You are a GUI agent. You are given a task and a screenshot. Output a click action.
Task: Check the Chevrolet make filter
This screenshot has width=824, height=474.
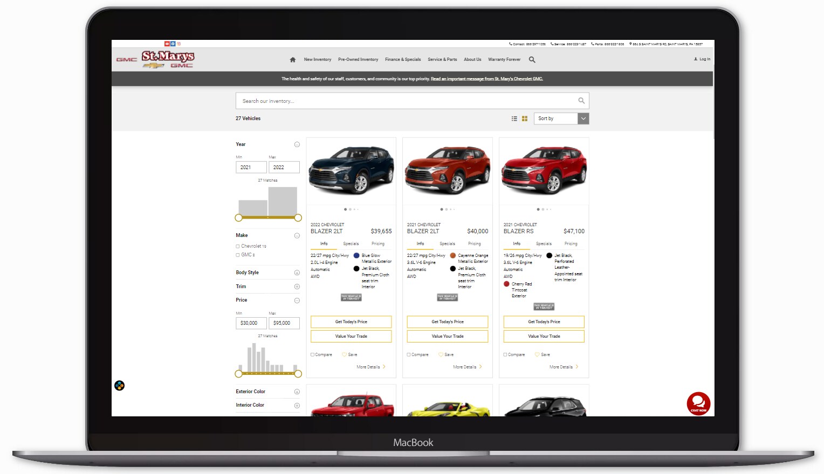pos(238,246)
